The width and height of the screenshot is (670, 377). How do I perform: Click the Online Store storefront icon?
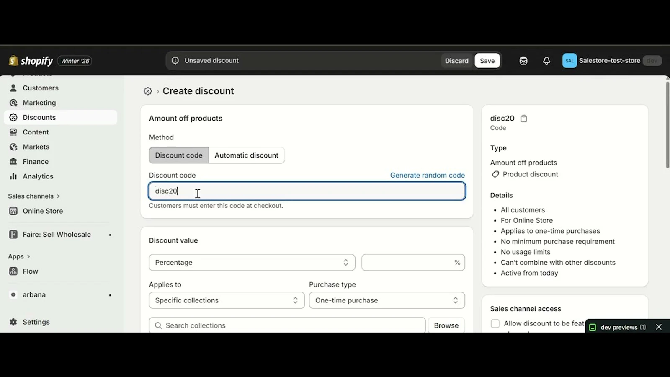(13, 211)
